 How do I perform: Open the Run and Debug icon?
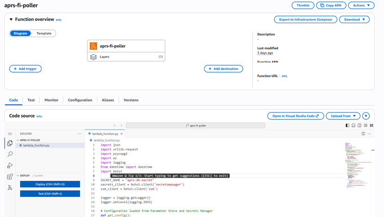10,166
